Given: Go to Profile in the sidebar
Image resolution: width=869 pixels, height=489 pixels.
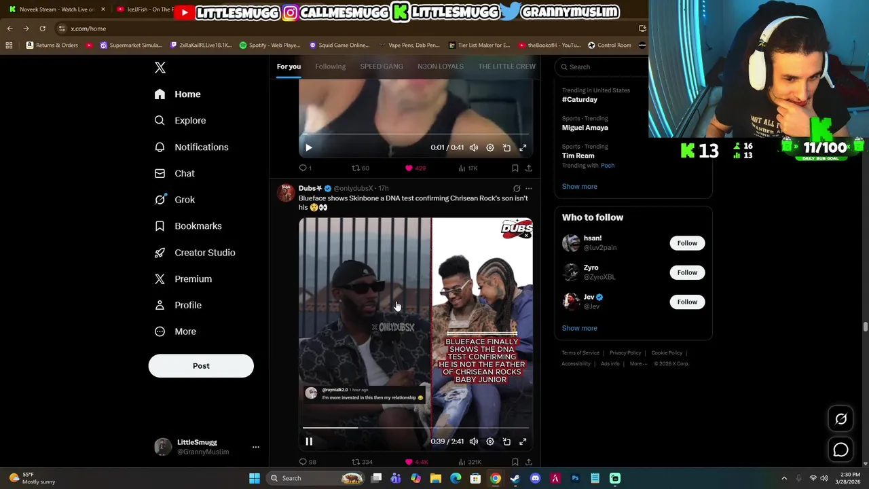Looking at the screenshot, I should coord(178,306).
